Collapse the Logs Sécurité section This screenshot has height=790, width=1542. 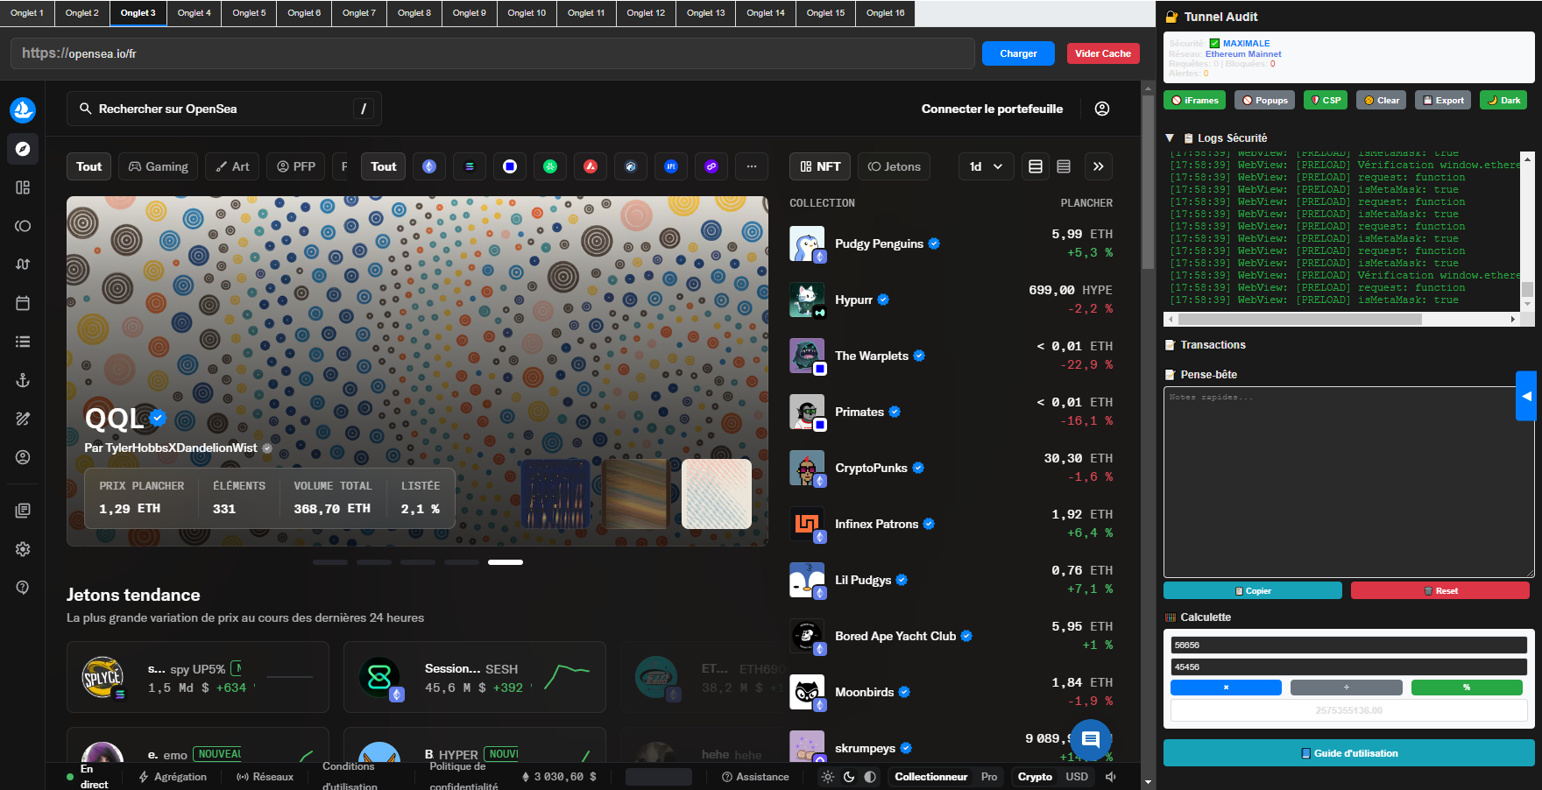tap(1170, 138)
